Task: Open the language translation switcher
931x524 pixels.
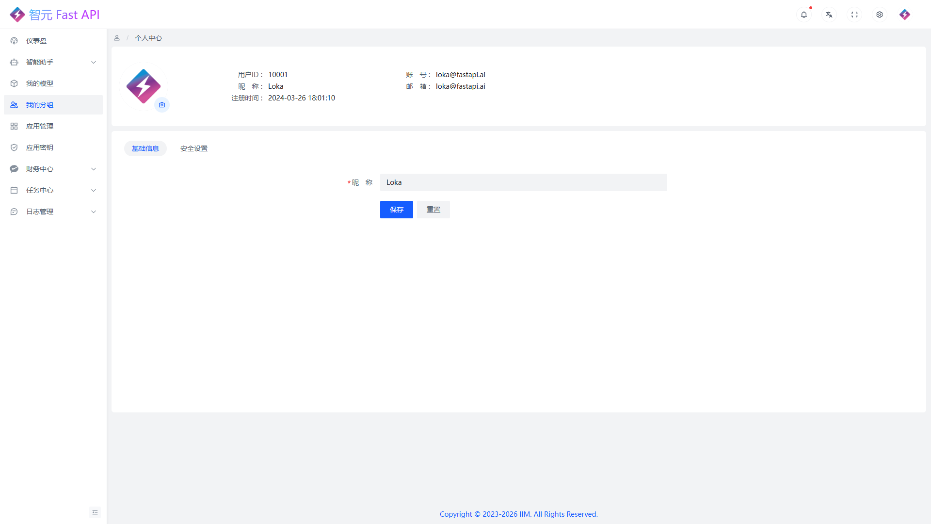Action: point(829,15)
